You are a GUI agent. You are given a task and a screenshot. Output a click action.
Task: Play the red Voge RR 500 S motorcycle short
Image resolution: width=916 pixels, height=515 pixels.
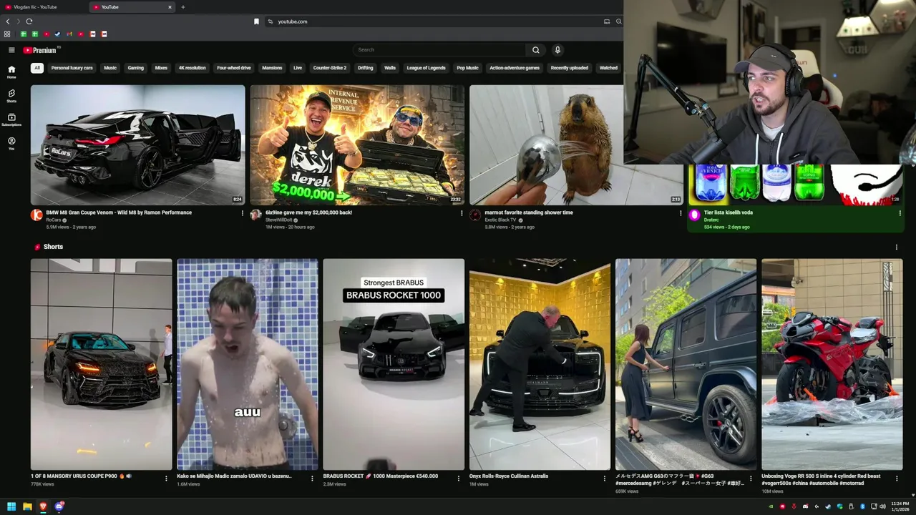pyautogui.click(x=832, y=364)
